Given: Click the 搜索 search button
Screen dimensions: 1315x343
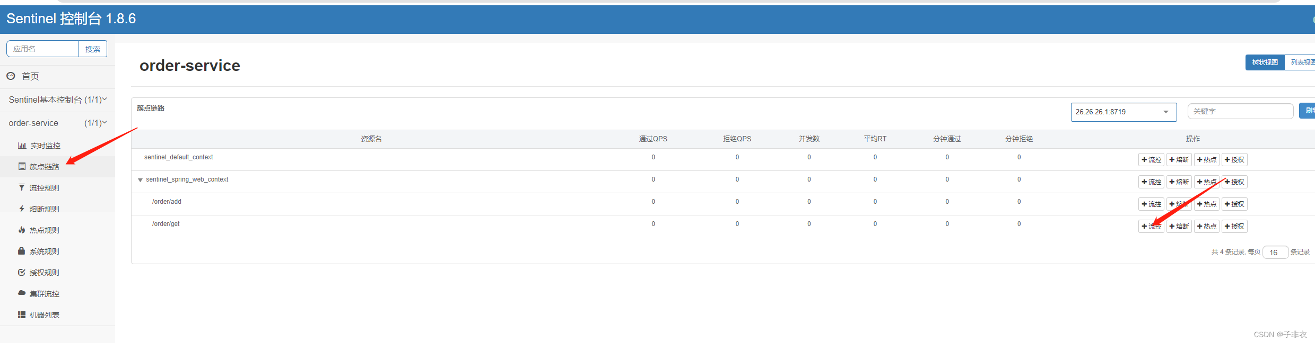Looking at the screenshot, I should coord(93,49).
